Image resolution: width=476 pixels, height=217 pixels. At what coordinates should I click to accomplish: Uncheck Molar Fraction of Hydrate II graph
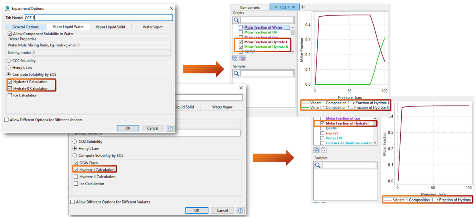[x=240, y=47]
